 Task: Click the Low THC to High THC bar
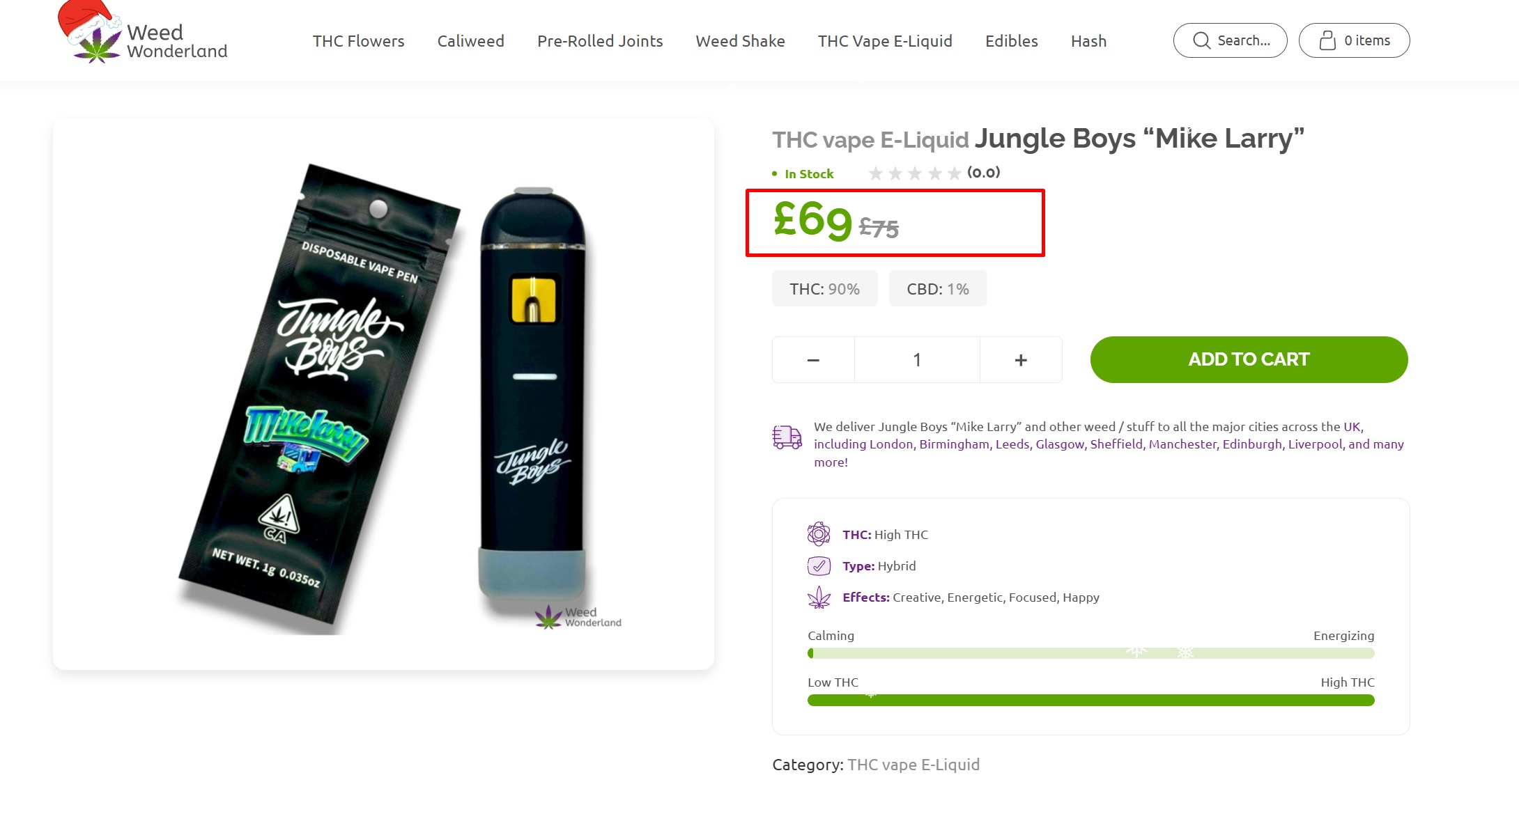1090,700
